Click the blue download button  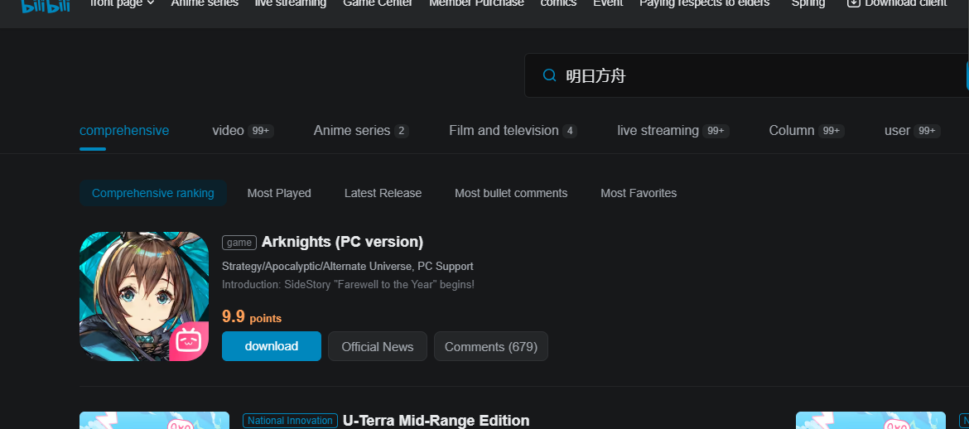point(272,346)
